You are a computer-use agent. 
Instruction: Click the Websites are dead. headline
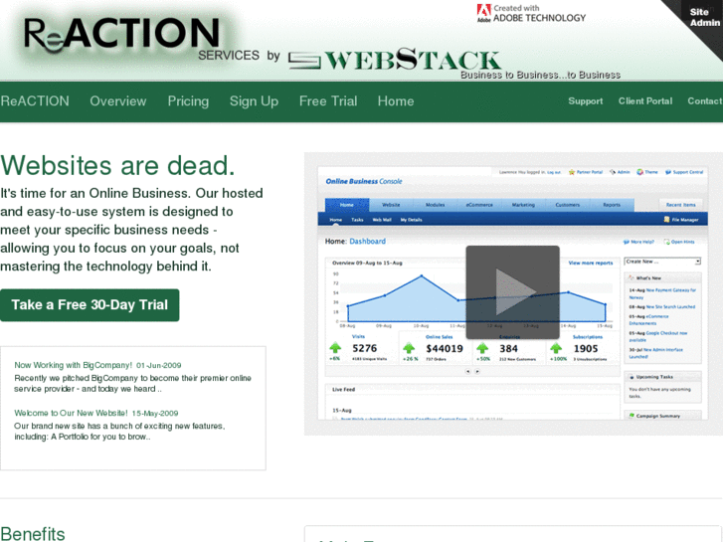[x=117, y=166]
